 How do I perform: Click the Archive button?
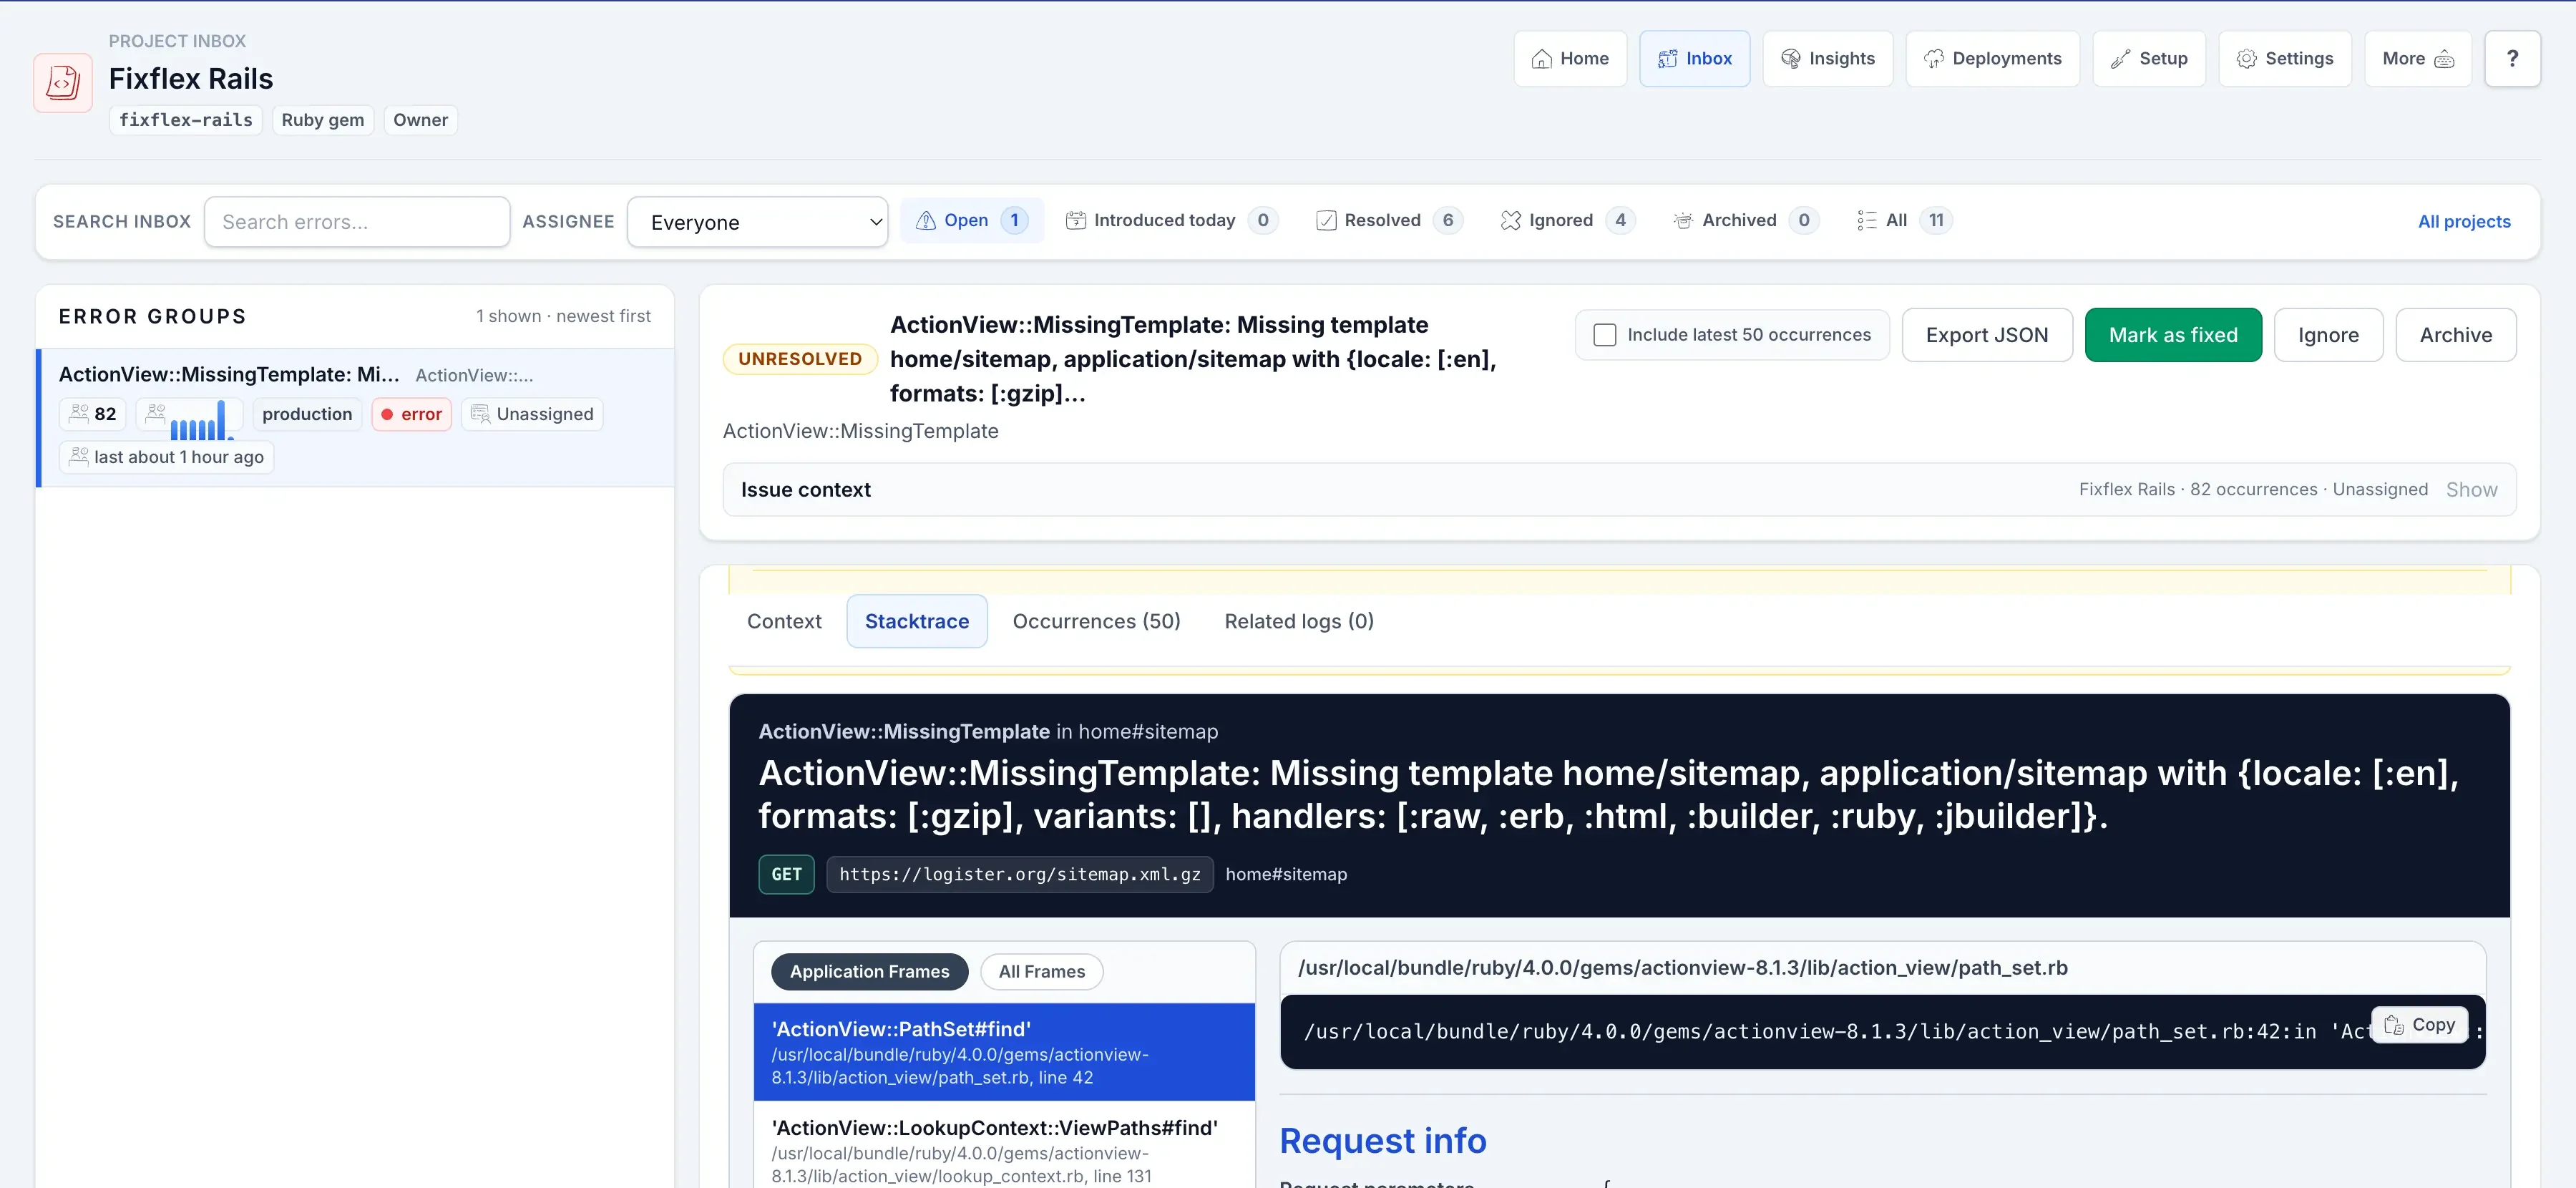[2455, 335]
